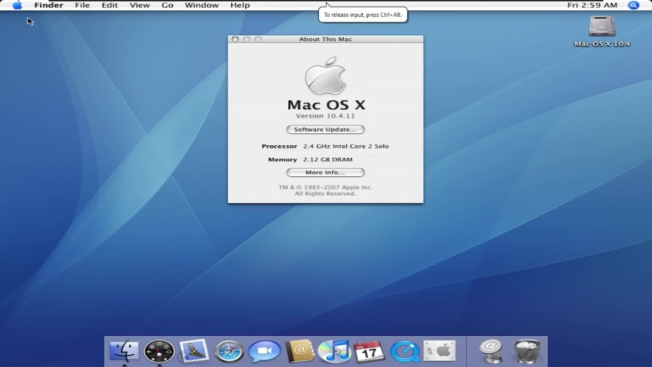Open System Preferences in the Dock
Screen dimensions: 652x367
440,351
